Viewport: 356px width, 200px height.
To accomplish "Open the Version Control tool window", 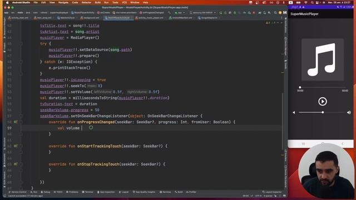I will click(x=18, y=192).
